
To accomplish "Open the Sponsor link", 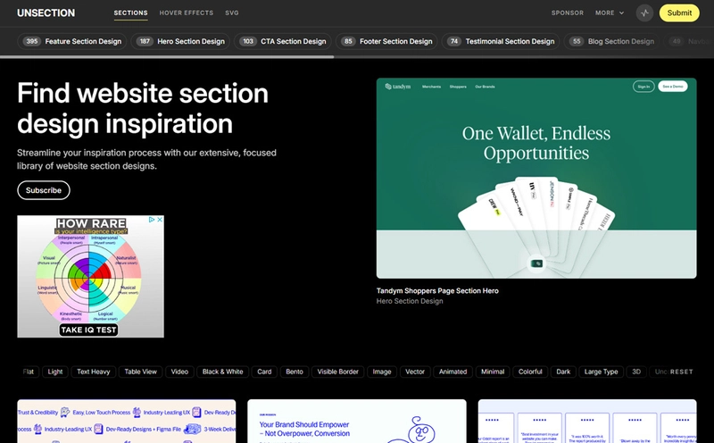I will point(568,13).
